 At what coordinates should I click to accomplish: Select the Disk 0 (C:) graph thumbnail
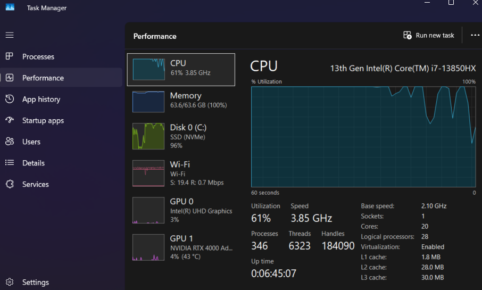pos(148,136)
